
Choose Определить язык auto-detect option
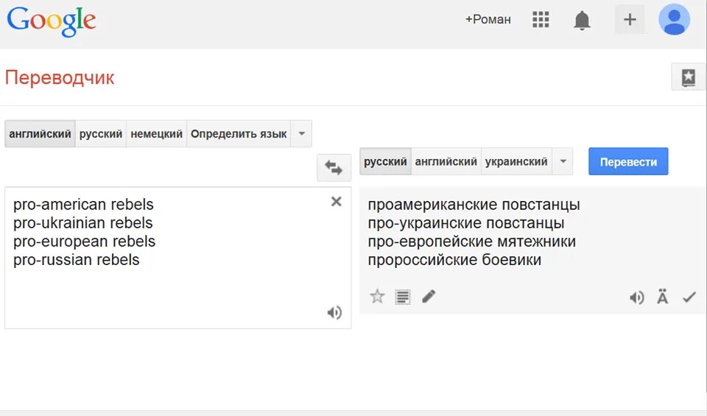[x=239, y=134]
